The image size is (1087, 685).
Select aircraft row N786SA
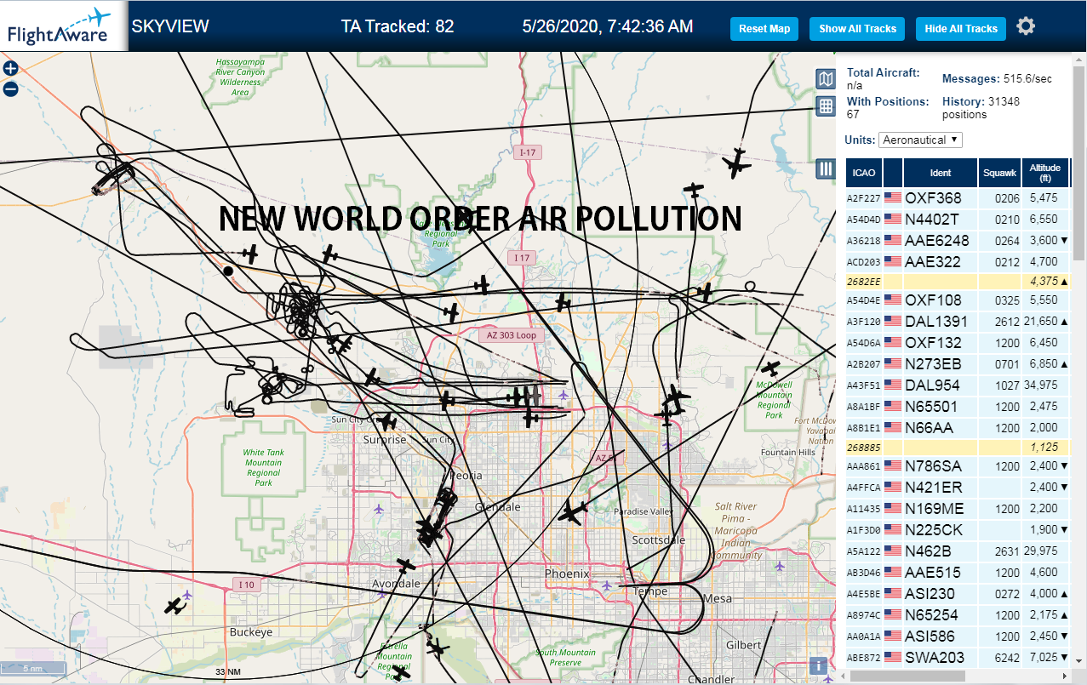(957, 466)
